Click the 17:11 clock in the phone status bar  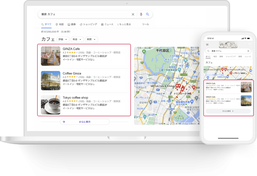pyautogui.click(x=209, y=39)
